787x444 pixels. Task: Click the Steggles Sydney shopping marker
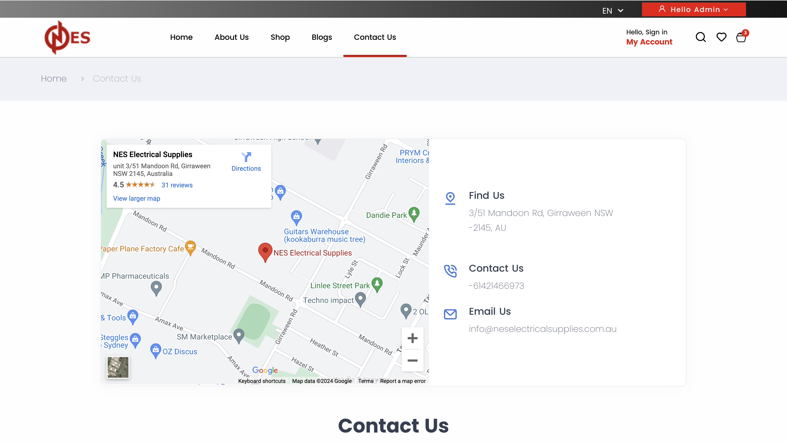(135, 341)
